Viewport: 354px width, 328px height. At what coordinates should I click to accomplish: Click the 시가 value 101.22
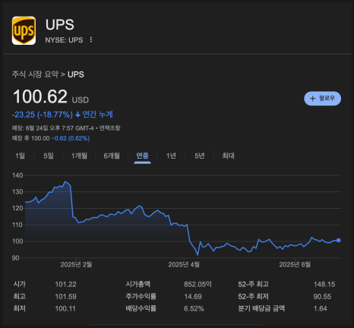pos(65,284)
